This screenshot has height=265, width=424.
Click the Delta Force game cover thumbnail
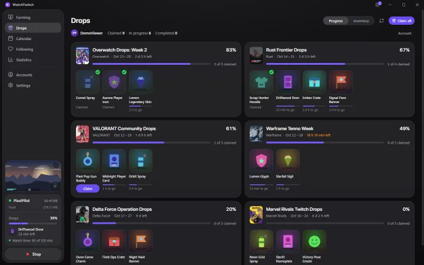coord(82,215)
